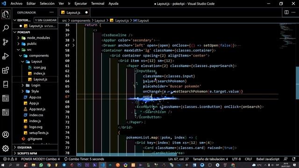Expand the Login folder

36,85
